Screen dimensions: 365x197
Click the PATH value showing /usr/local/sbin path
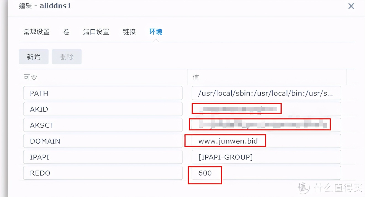click(x=266, y=93)
